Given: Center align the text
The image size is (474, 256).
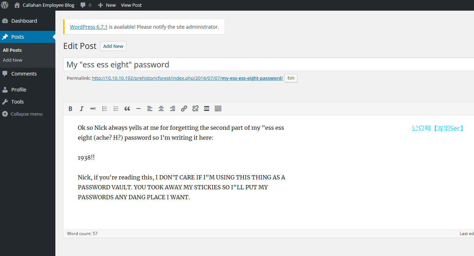Looking at the screenshot, I should point(161,109).
